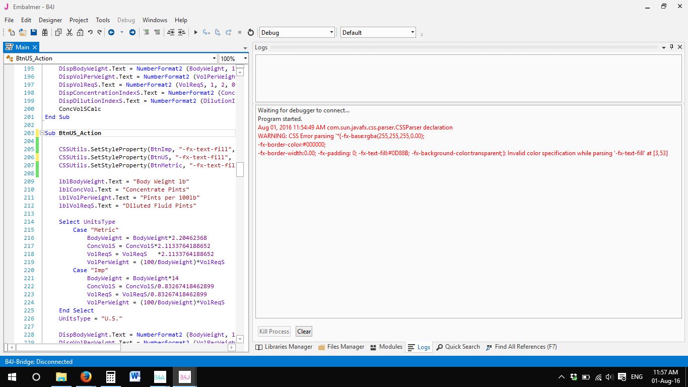Screen dimensions: 688x387
Task: Pin the Logs panel with pushpin
Action: click(x=671, y=47)
